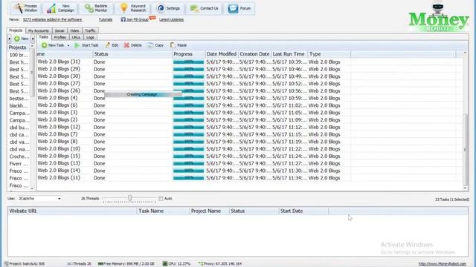The height and width of the screenshot is (267, 476).
Task: Sort by Last Run Time column header
Action: pos(289,54)
